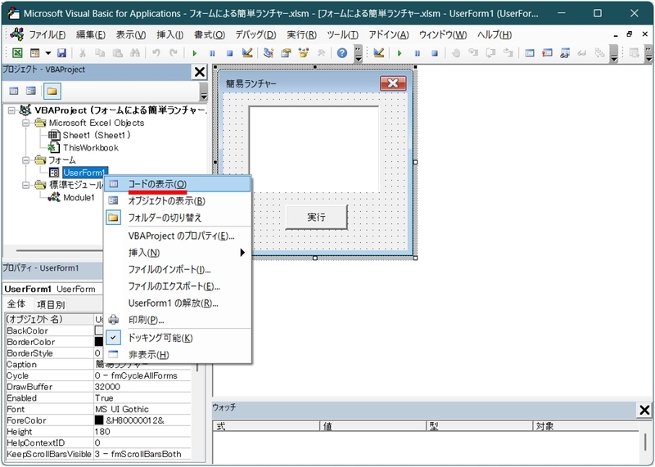This screenshot has height=467, width=655.
Task: Choose ファイルのインポート(I)... menu entry
Action: coord(178,270)
